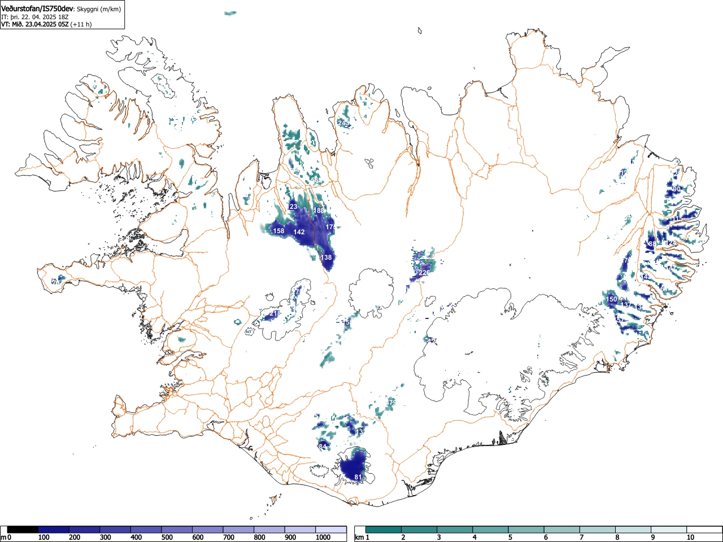
Task: Click the '(+11 h)' forecast offset text
Action: point(81,24)
